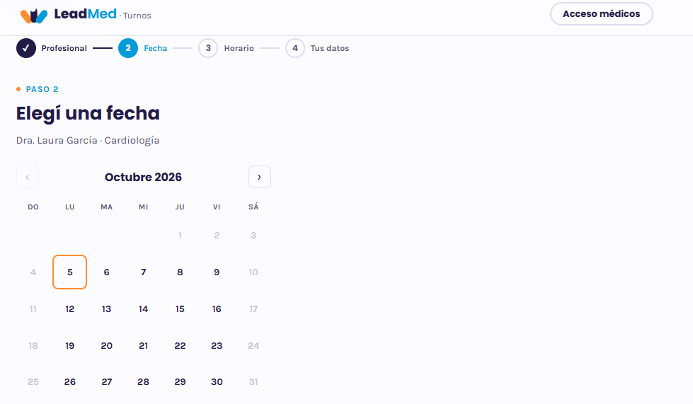
Task: Click the MA weekday header
Action: pyautogui.click(x=106, y=207)
